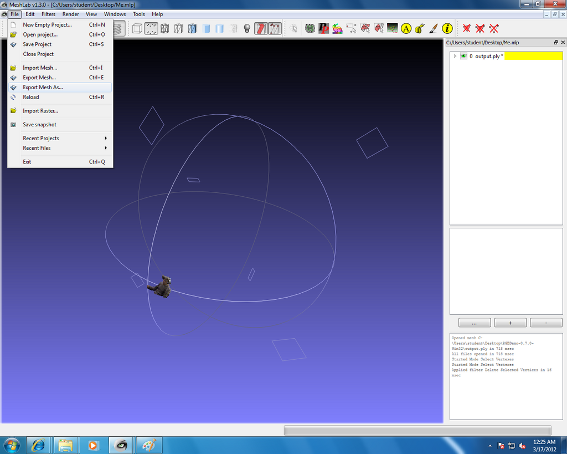The image size is (567, 454).
Task: Click the yellow Info icon in the toolbar
Action: coord(447,29)
